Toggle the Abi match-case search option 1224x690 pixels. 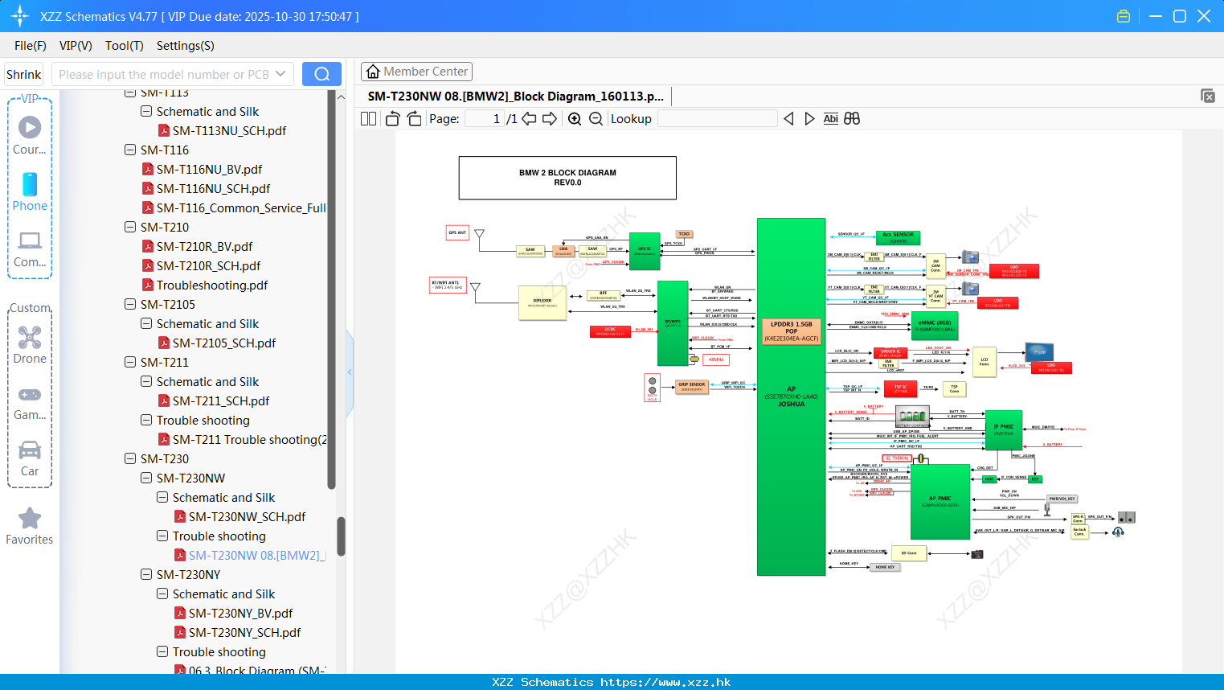coord(831,118)
